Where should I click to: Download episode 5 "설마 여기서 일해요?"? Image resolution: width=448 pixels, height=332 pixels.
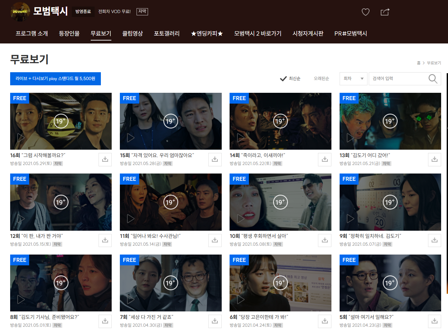coord(434,321)
